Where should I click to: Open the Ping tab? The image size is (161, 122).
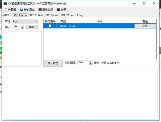(80, 15)
